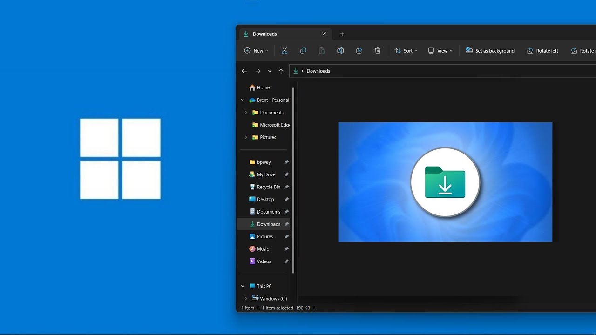Click Brent - Personal OneDrive label

tap(273, 100)
